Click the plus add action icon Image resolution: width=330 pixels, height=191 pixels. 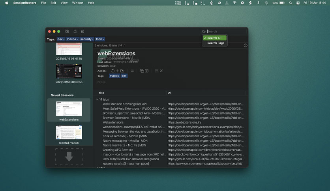click(118, 71)
